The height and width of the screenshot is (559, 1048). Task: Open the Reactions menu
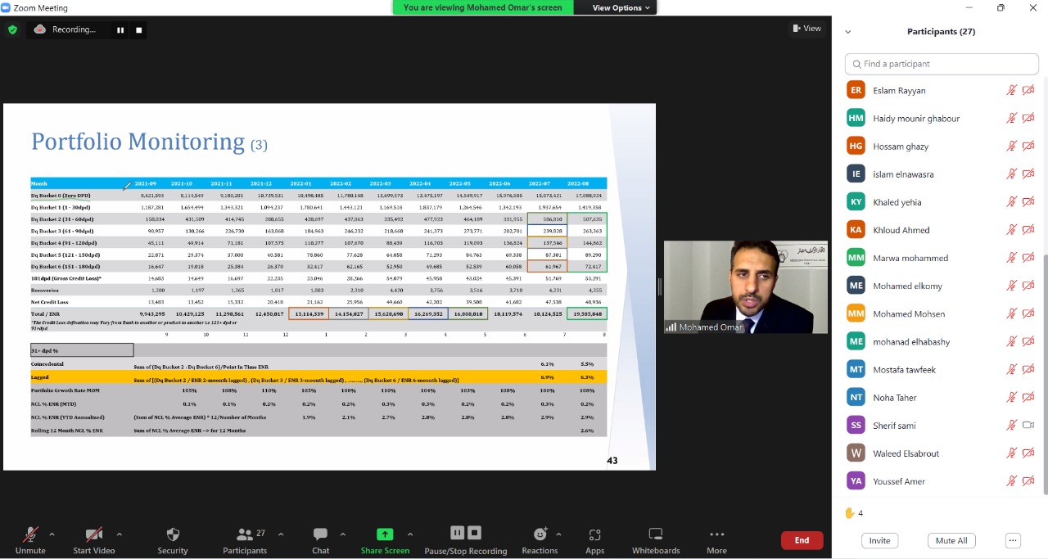point(540,534)
